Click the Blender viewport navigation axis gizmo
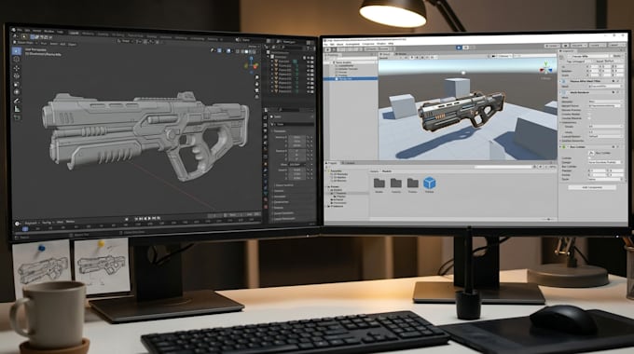634x354 pixels. click(252, 64)
